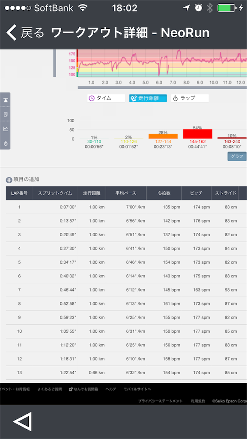247x439 pixels.
Task: Open the scroll-to-top icon in side panel
Action: (x=5, y=100)
